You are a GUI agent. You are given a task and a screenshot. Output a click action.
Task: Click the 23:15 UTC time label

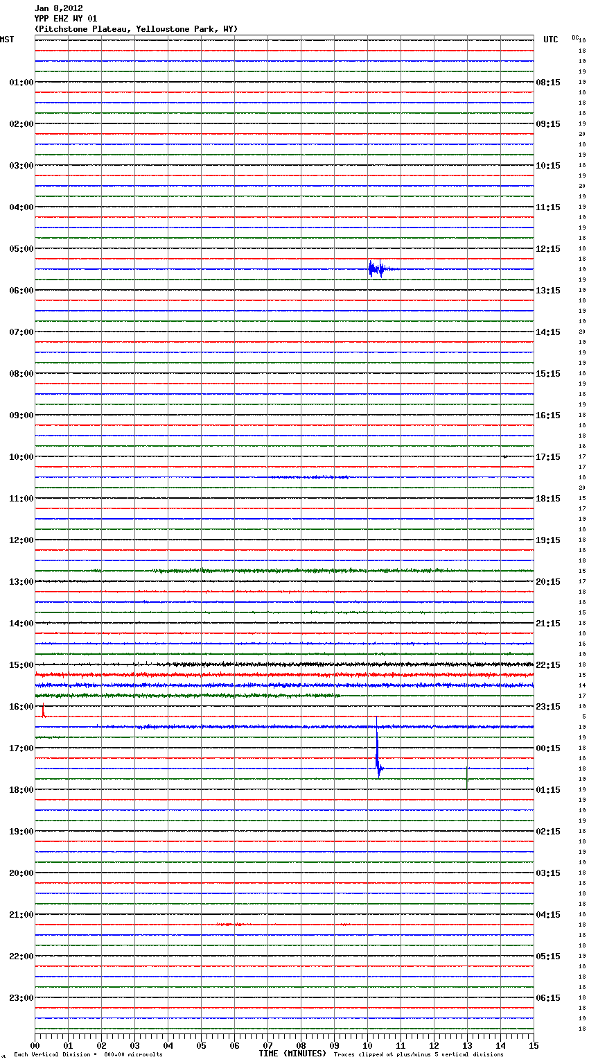pyautogui.click(x=548, y=707)
